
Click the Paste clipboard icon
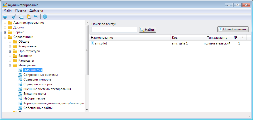pyautogui.click(x=28, y=17)
